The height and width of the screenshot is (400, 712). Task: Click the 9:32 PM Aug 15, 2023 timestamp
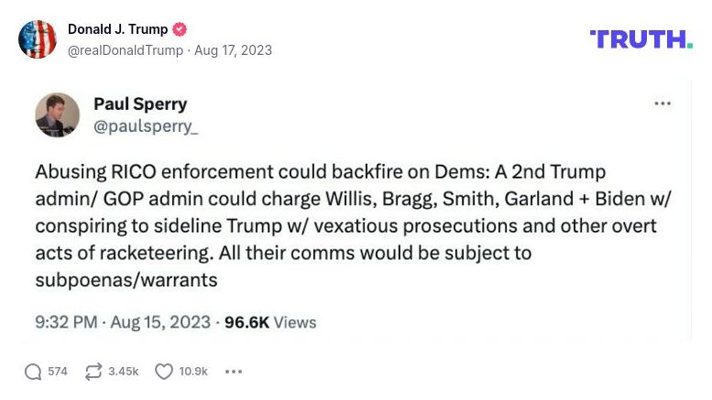coord(124,322)
